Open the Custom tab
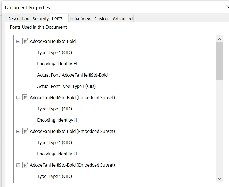 102,19
